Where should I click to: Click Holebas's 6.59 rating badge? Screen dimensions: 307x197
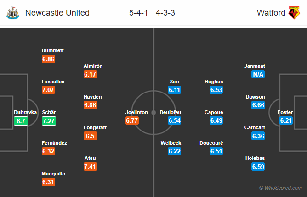[x=258, y=167]
